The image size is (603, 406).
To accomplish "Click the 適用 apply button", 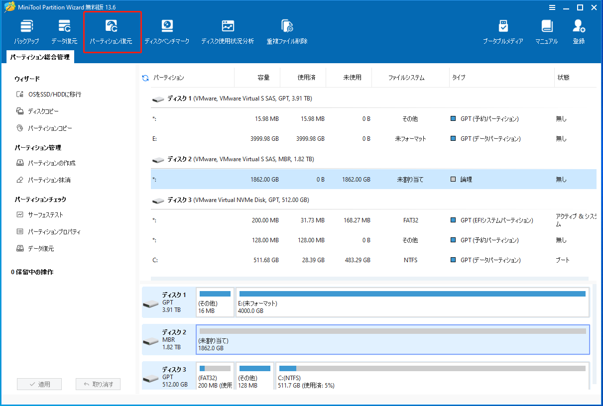I will [x=39, y=384].
